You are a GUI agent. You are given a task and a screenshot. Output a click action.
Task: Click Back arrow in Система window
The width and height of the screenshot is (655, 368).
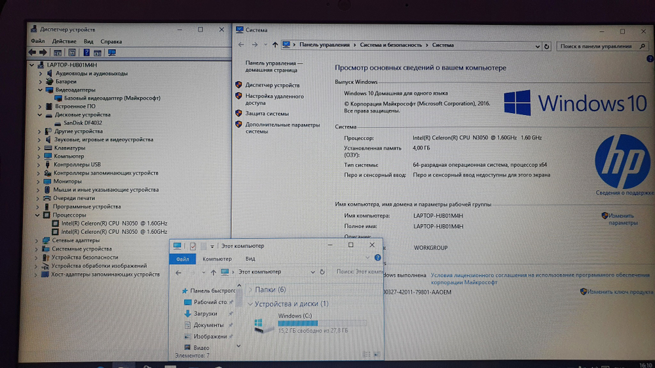(x=241, y=44)
